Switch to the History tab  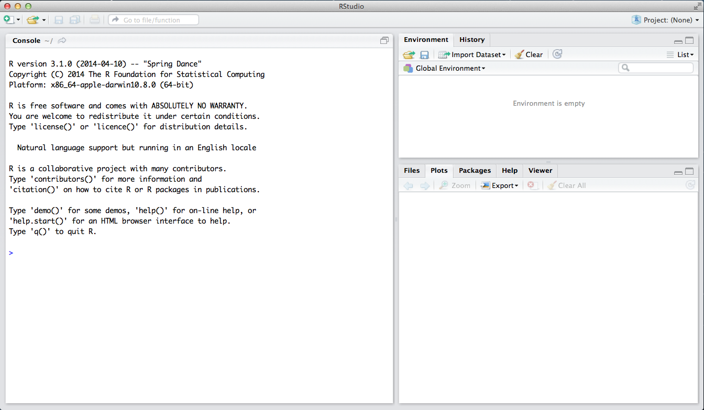[x=472, y=40]
